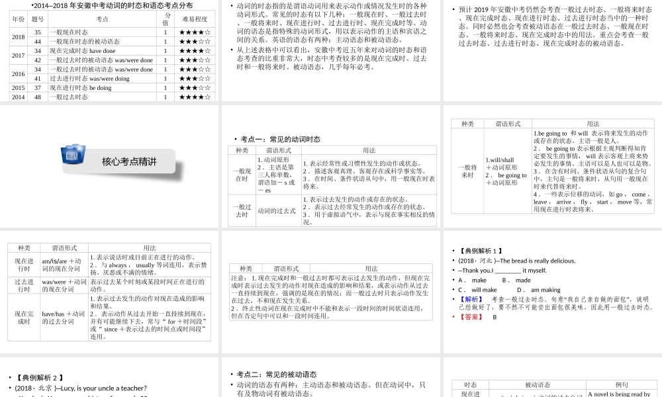Image resolution: width=662 pixels, height=397 pixels.
Task: Click the cell 现在进行时态 be doing
Action: [102, 88]
